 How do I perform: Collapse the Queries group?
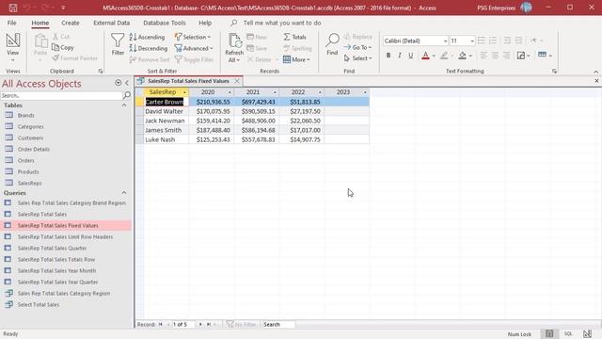124,192
